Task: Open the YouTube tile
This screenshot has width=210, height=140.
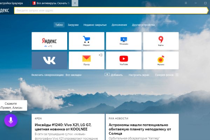Action: point(124,60)
